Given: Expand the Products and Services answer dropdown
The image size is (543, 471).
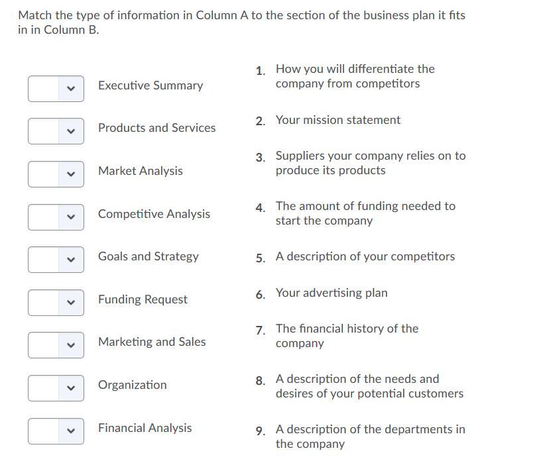Looking at the screenshot, I should pos(56,131).
